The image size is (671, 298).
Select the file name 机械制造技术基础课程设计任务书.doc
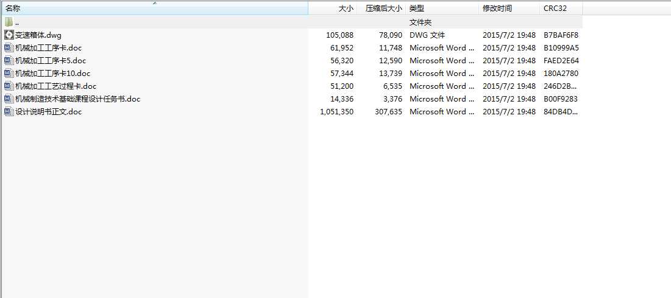pyautogui.click(x=77, y=99)
